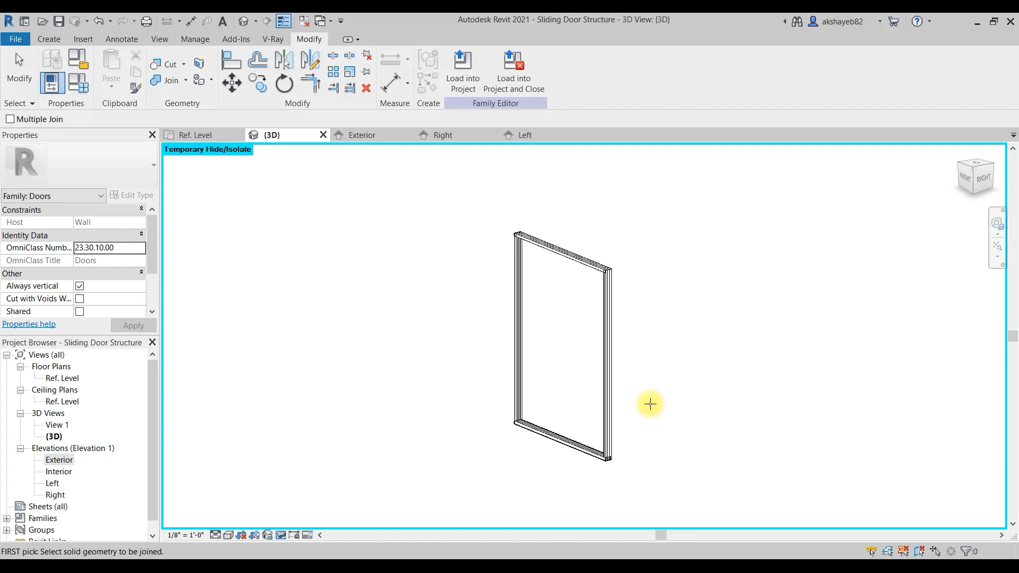Viewport: 1019px width, 573px height.
Task: Switch to the Exterior view tab
Action: tap(362, 135)
